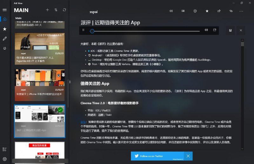The height and width of the screenshot is (164, 254).
Task: Click the audio playback progress slider
Action: coord(146,31)
